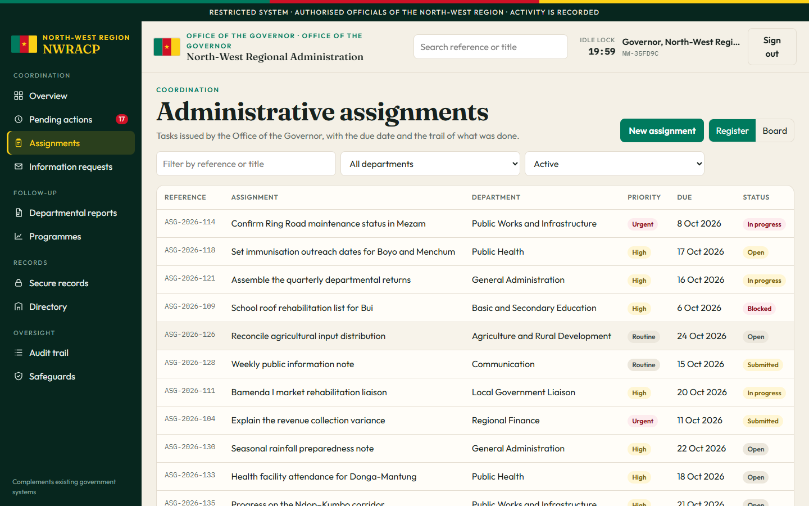Sign out of the system
Screen dimensions: 809x506
(x=772, y=47)
